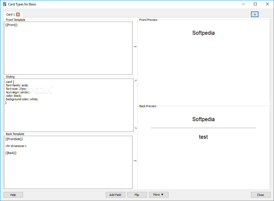Click 'Softpedia' in the Back Preview
Image resolution: width=274 pixels, height=201 pixels.
tap(203, 119)
